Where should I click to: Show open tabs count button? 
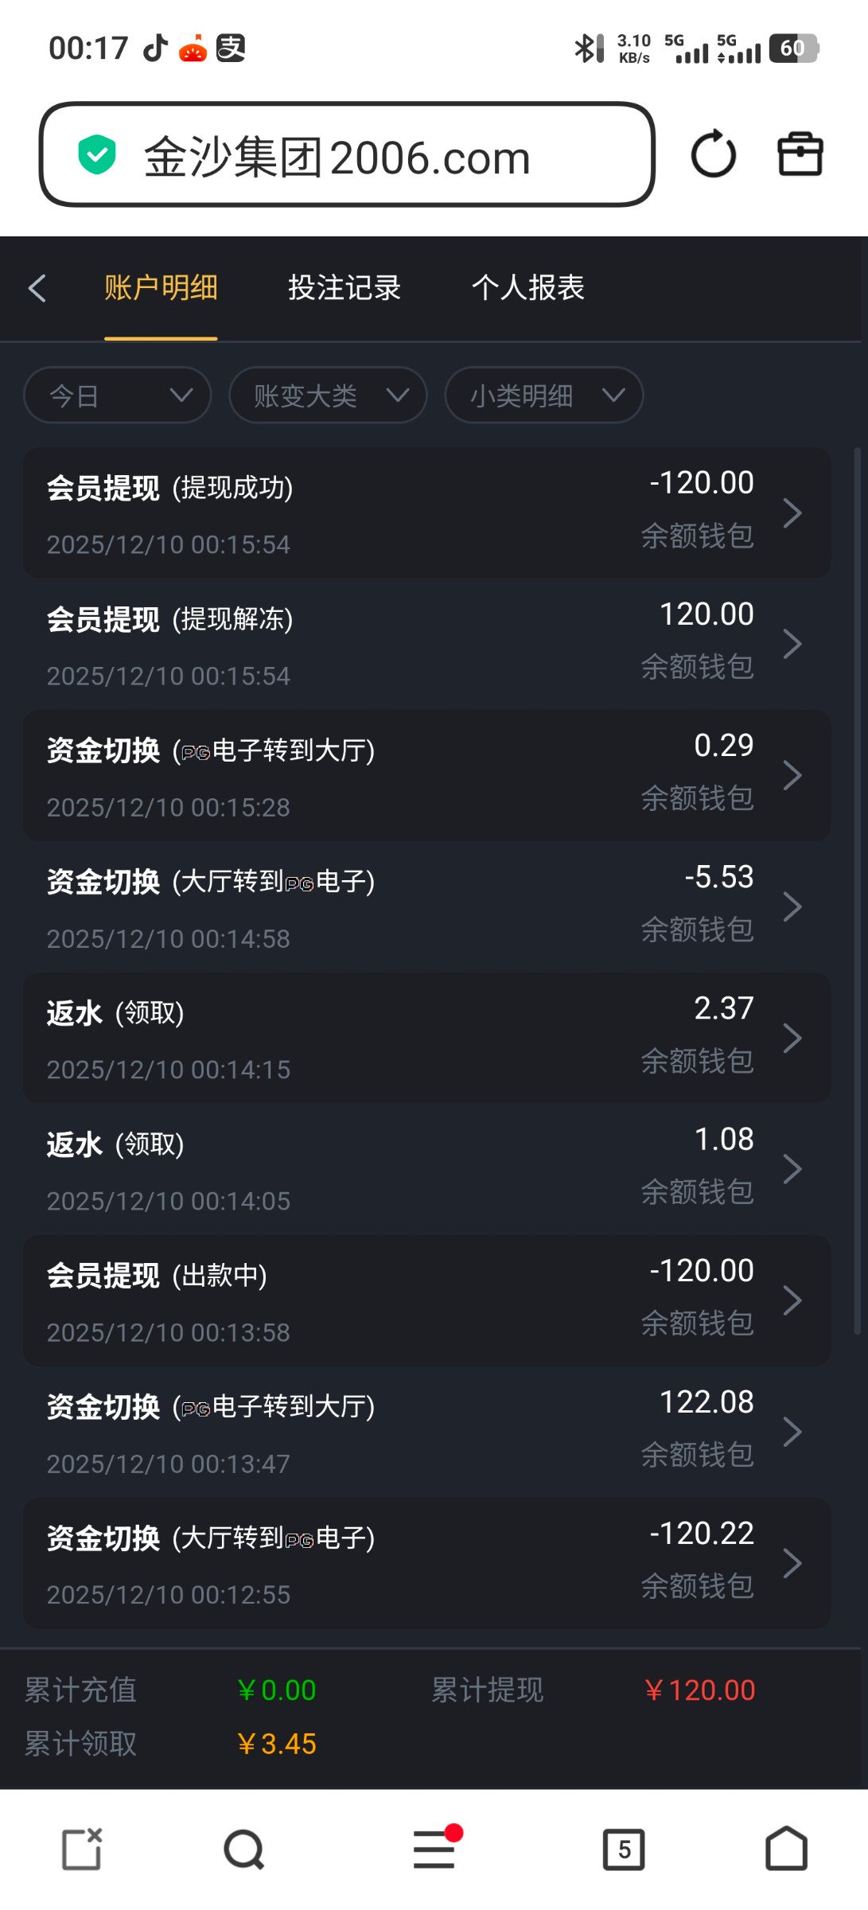click(624, 1849)
